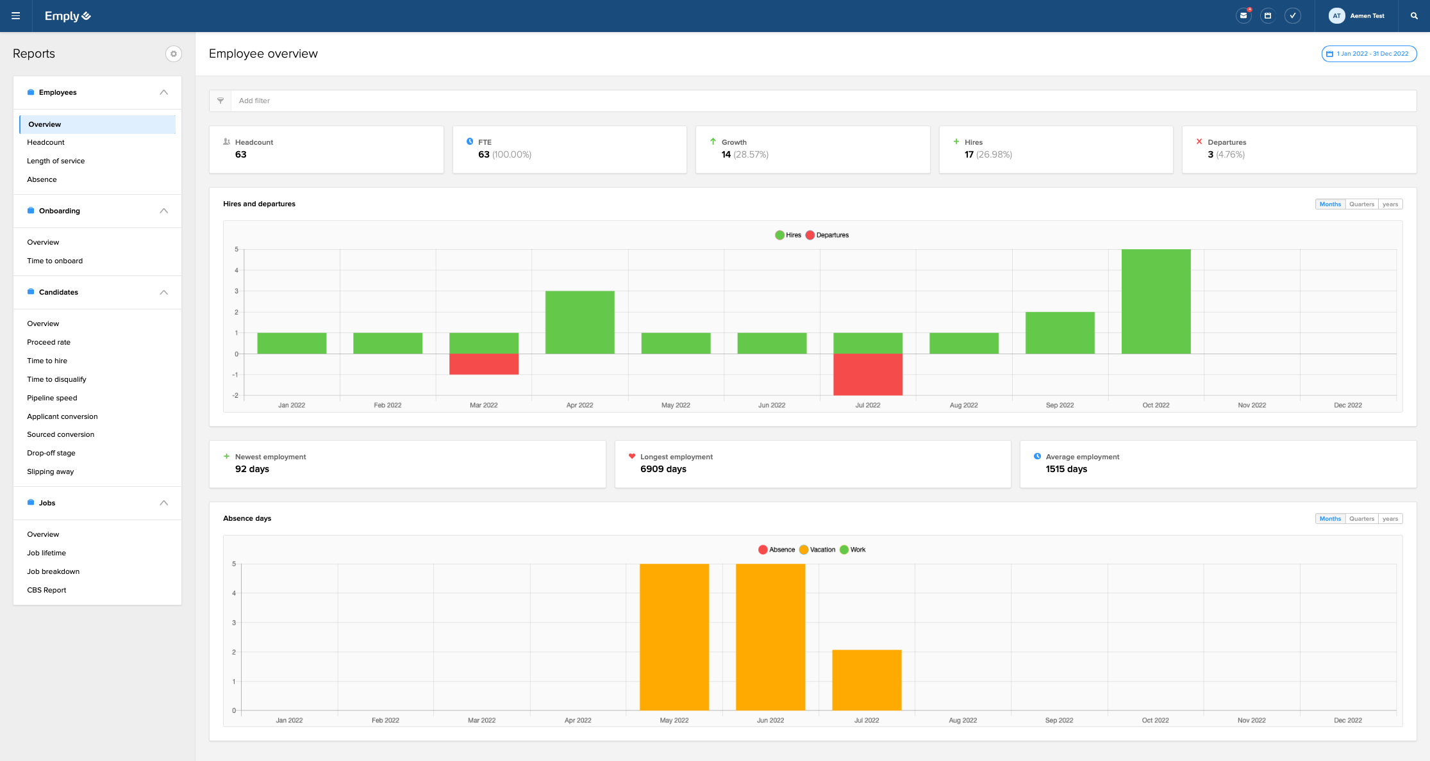This screenshot has width=1430, height=761.
Task: Open the CBS Report page
Action: [46, 589]
